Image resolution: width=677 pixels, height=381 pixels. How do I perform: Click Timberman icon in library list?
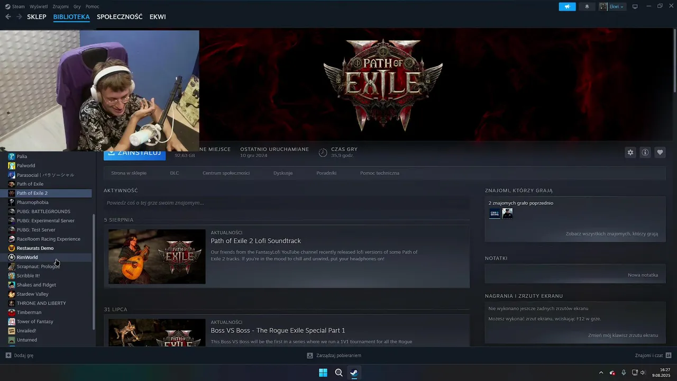(x=12, y=312)
